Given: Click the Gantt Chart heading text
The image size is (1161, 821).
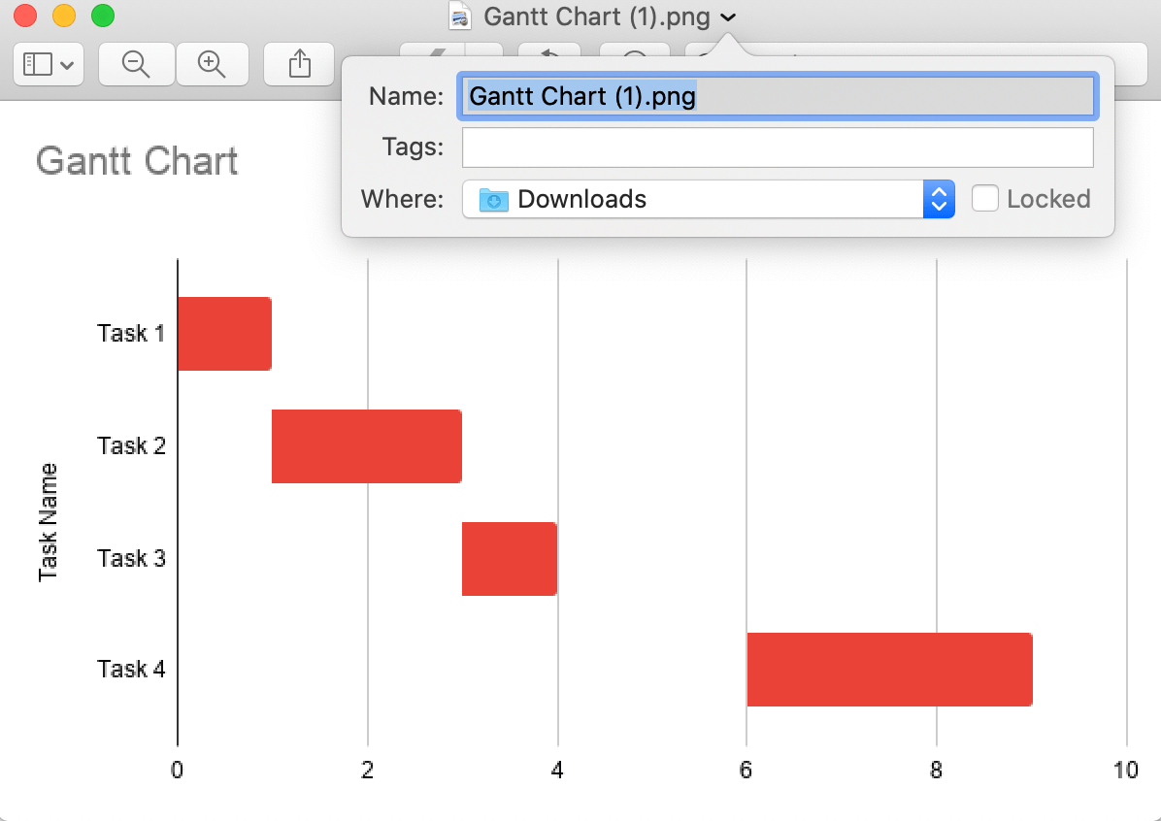Looking at the screenshot, I should pyautogui.click(x=136, y=161).
